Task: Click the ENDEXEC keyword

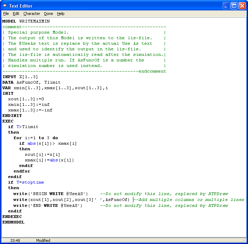Action: click(12, 217)
